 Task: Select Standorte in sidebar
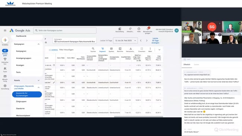(x=20, y=109)
